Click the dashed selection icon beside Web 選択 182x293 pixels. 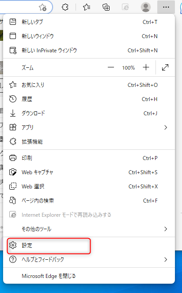coord(13,186)
